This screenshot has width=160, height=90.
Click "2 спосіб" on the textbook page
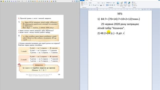(x=24, y=59)
